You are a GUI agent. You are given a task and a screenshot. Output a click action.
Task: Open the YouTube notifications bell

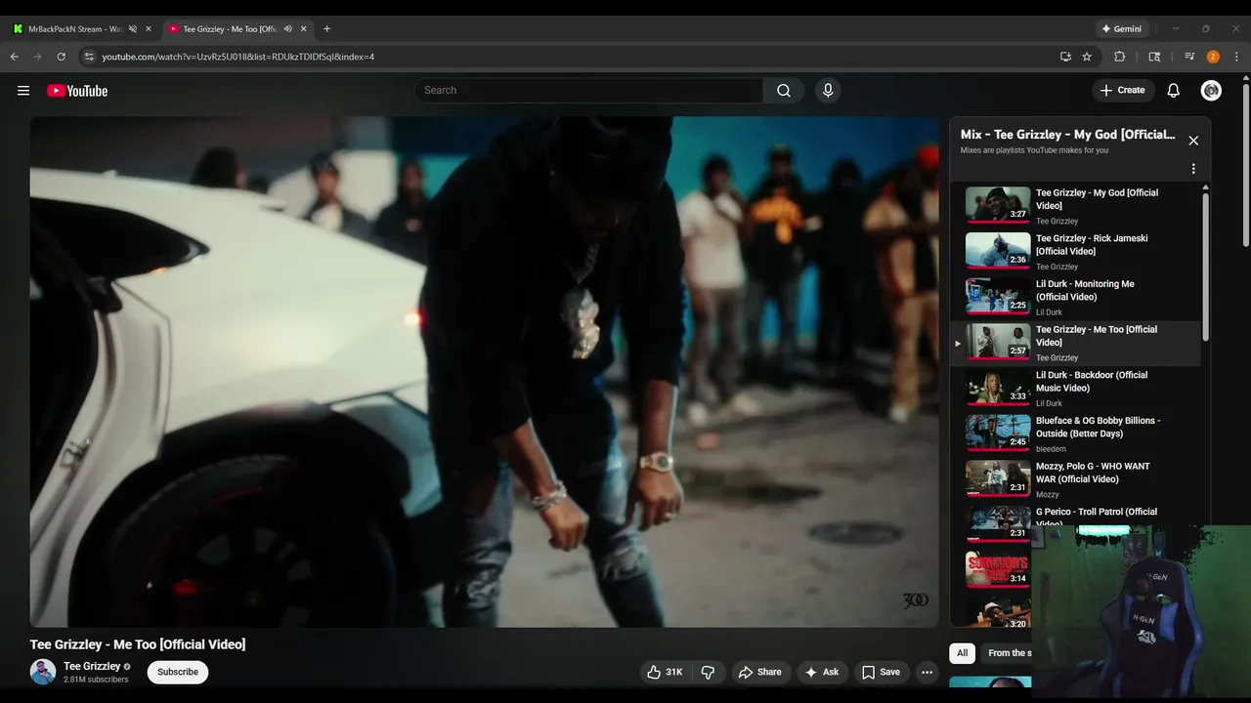[1174, 91]
